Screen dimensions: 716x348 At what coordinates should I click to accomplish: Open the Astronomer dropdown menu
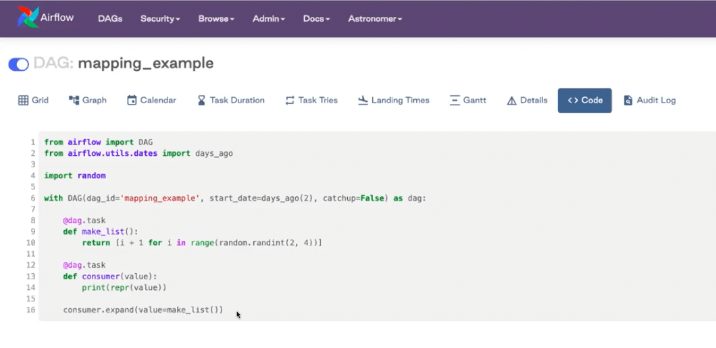(375, 19)
